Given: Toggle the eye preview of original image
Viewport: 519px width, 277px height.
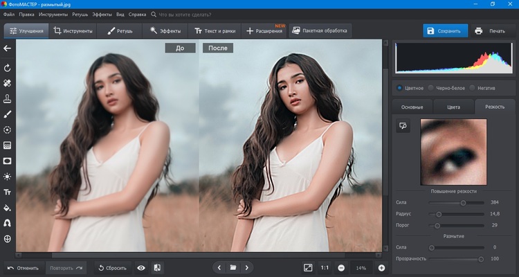Looking at the screenshot, I should pos(141,267).
